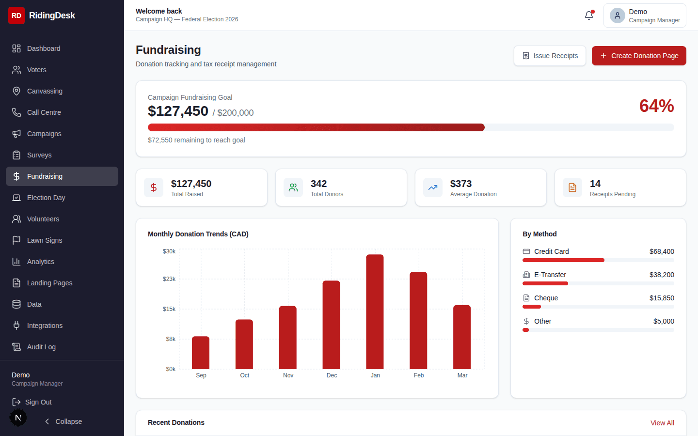Collapse the left sidebar
Screen dimensions: 698x436
(63, 421)
